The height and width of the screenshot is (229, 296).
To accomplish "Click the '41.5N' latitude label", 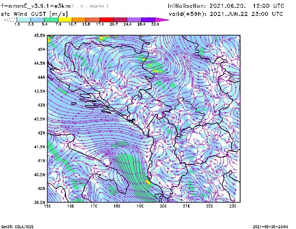I will (x=40, y=147).
